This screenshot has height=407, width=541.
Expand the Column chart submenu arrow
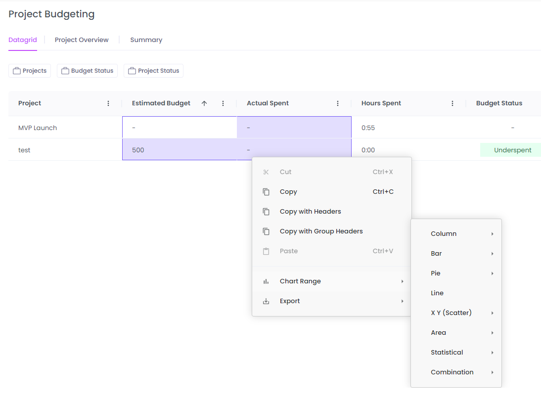point(492,233)
